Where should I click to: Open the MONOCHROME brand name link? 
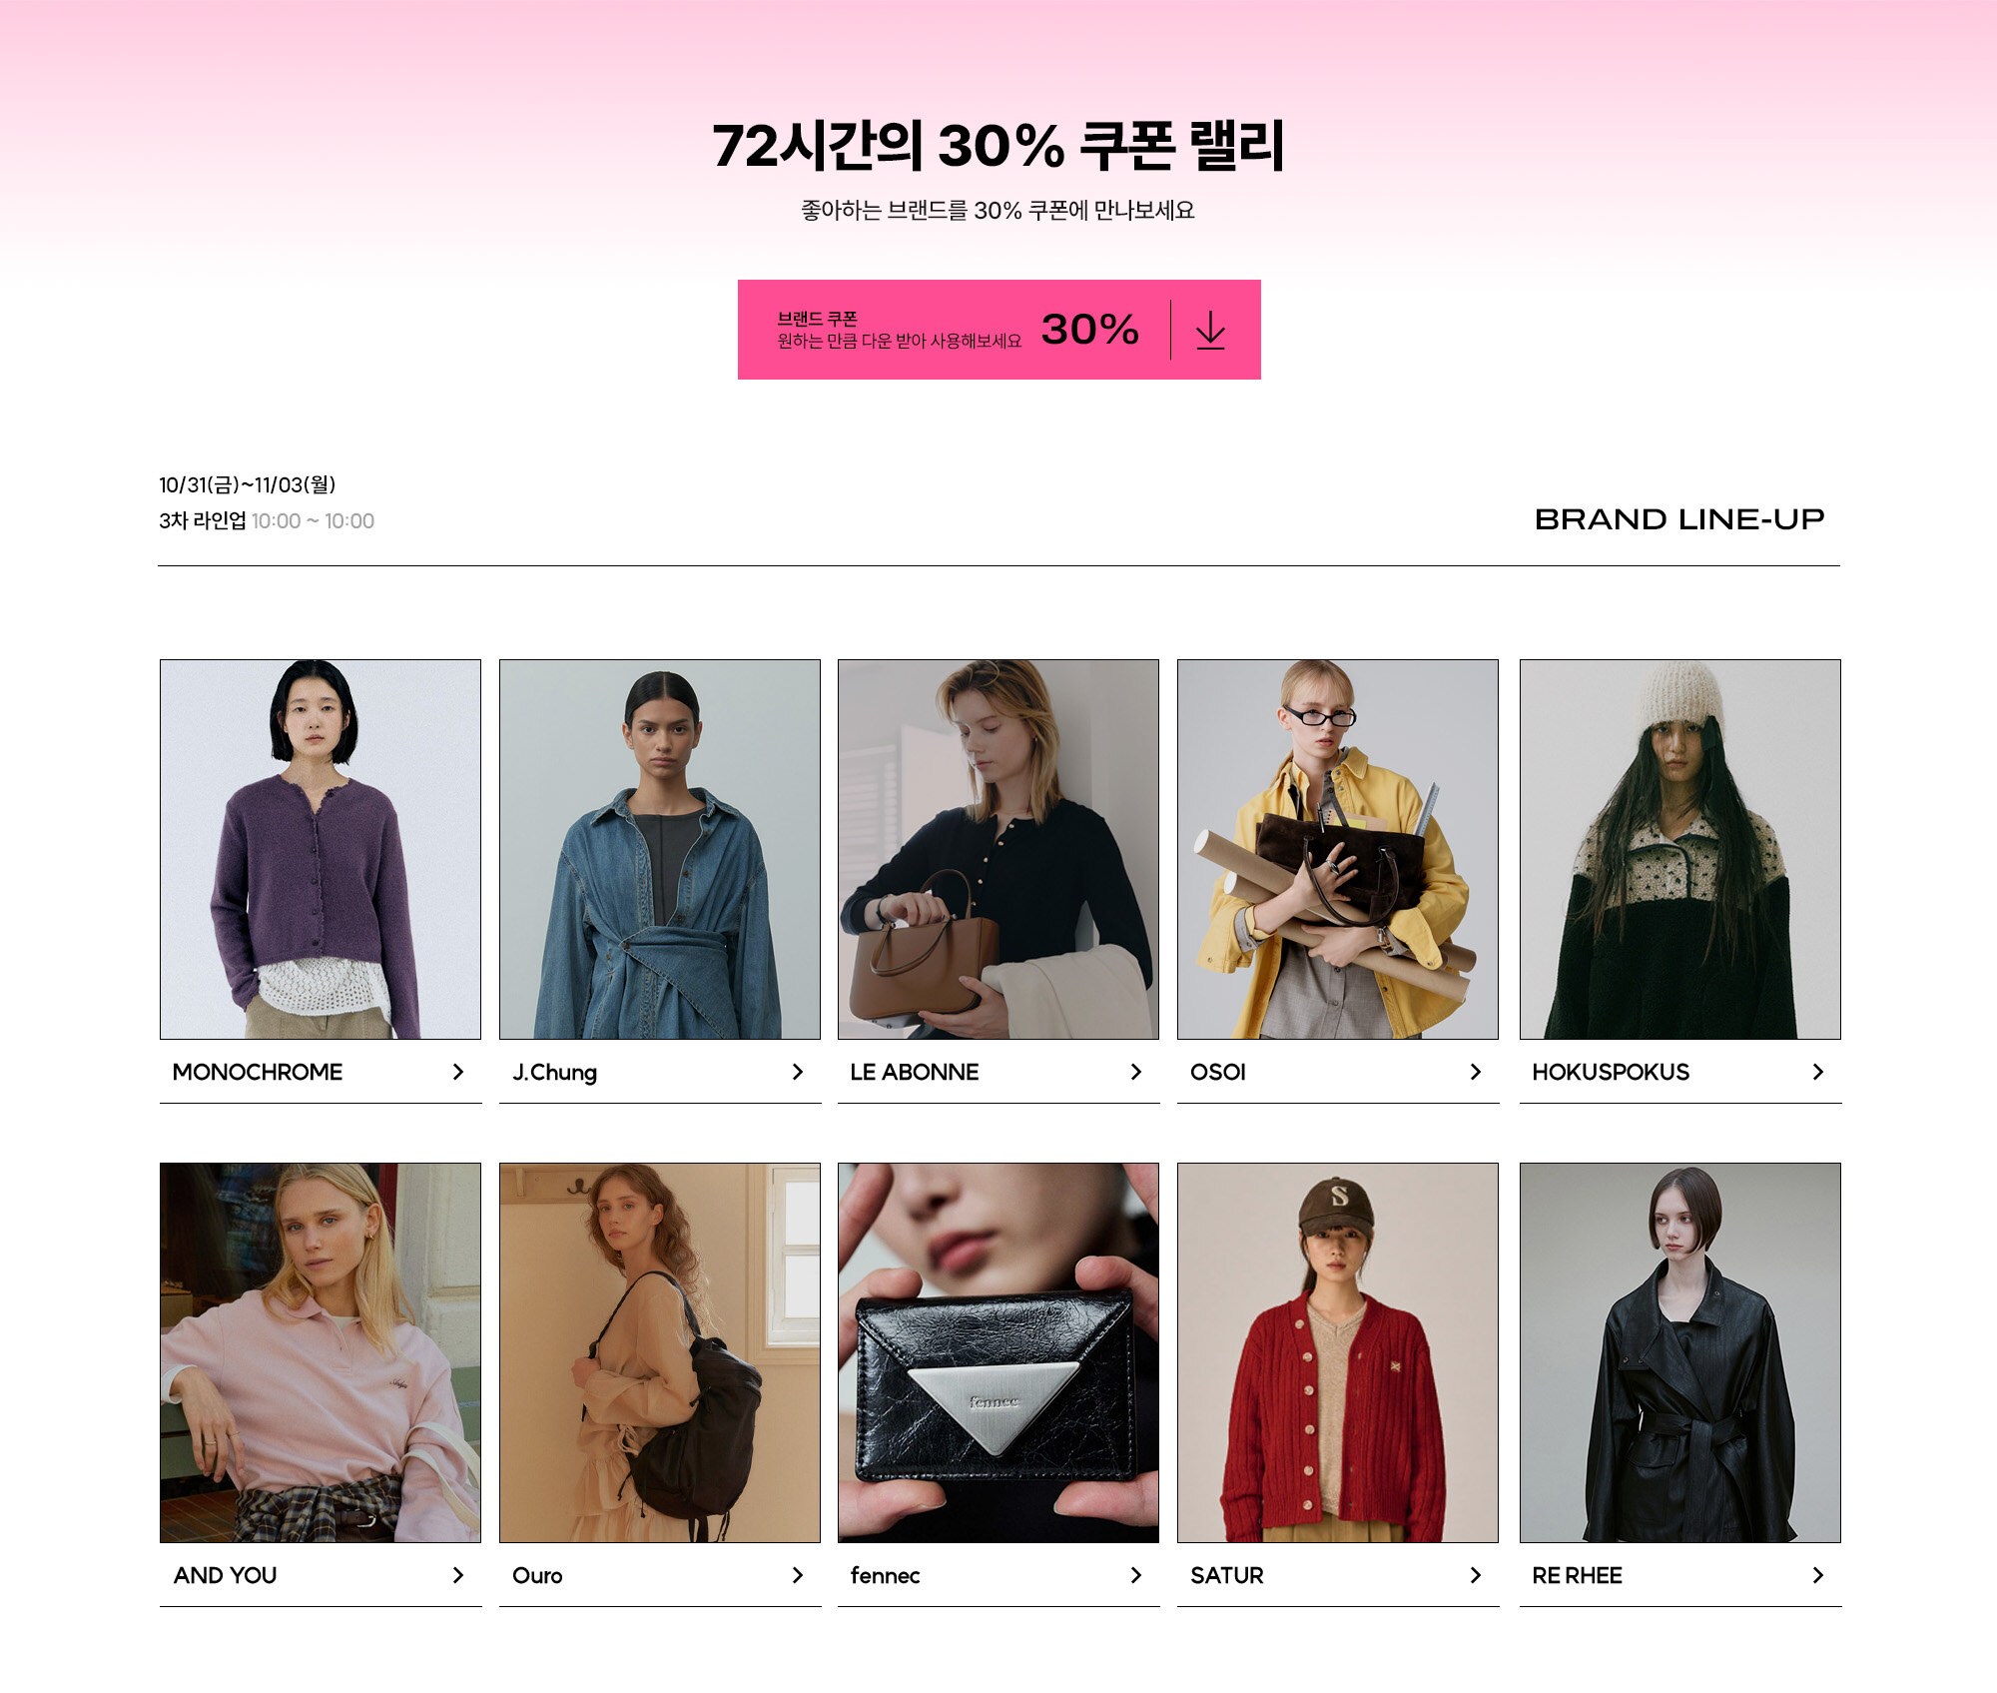tap(258, 1072)
